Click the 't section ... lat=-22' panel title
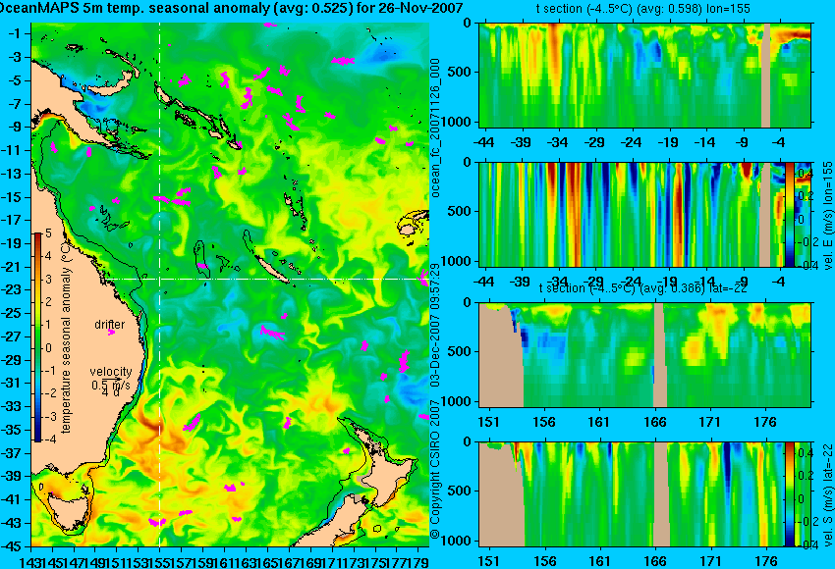The image size is (835, 569). pos(642,288)
